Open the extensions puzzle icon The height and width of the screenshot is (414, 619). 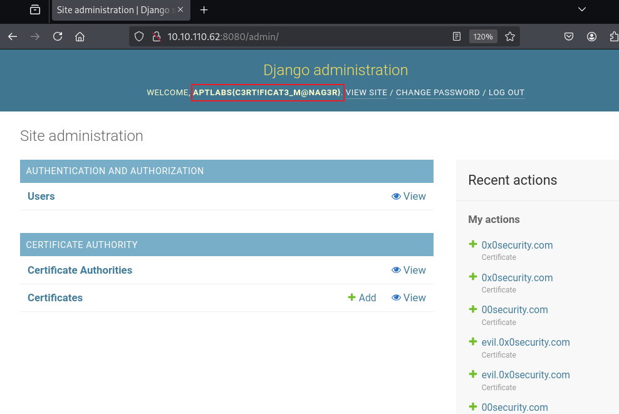coord(613,37)
